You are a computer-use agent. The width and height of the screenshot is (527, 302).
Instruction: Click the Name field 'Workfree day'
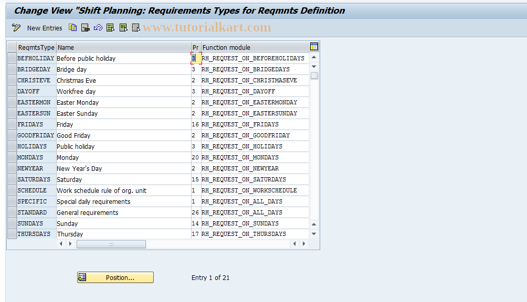click(123, 91)
